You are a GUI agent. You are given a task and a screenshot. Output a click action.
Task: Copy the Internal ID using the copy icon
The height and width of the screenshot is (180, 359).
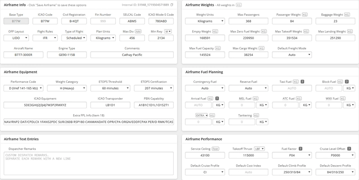tap(172, 4)
